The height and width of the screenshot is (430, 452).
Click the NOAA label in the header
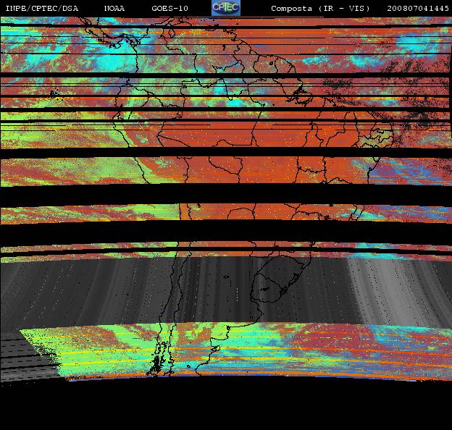(x=114, y=9)
